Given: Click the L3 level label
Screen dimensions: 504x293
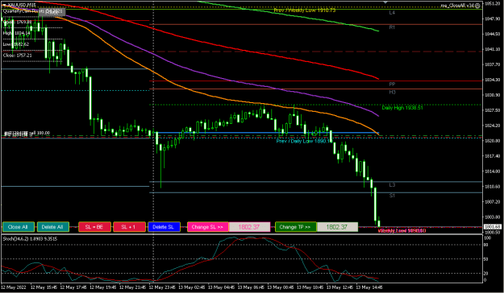Looking at the screenshot, I should point(392,185).
